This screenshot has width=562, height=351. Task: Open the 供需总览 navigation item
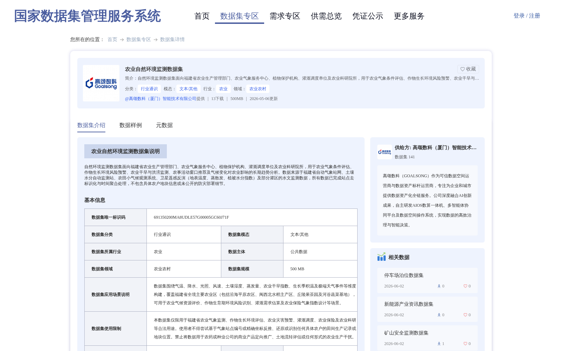point(326,16)
